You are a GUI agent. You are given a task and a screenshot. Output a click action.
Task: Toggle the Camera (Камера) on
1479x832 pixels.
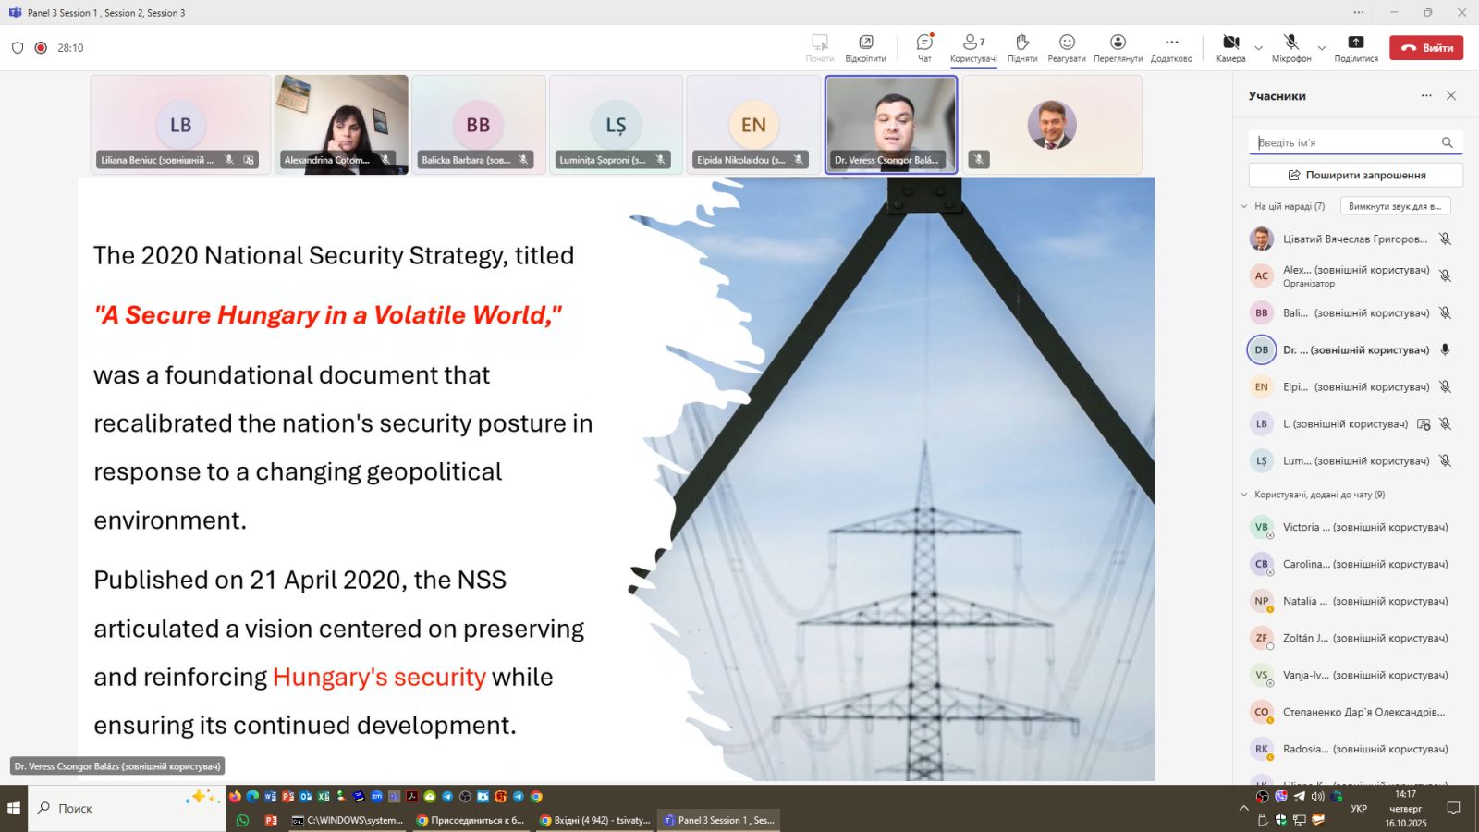1230,43
